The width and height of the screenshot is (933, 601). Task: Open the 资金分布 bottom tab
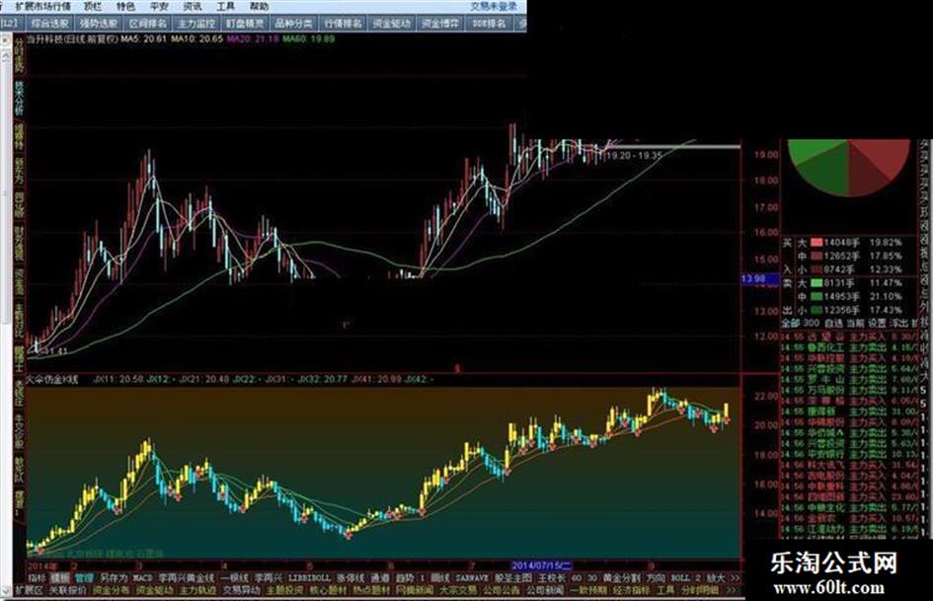111,590
